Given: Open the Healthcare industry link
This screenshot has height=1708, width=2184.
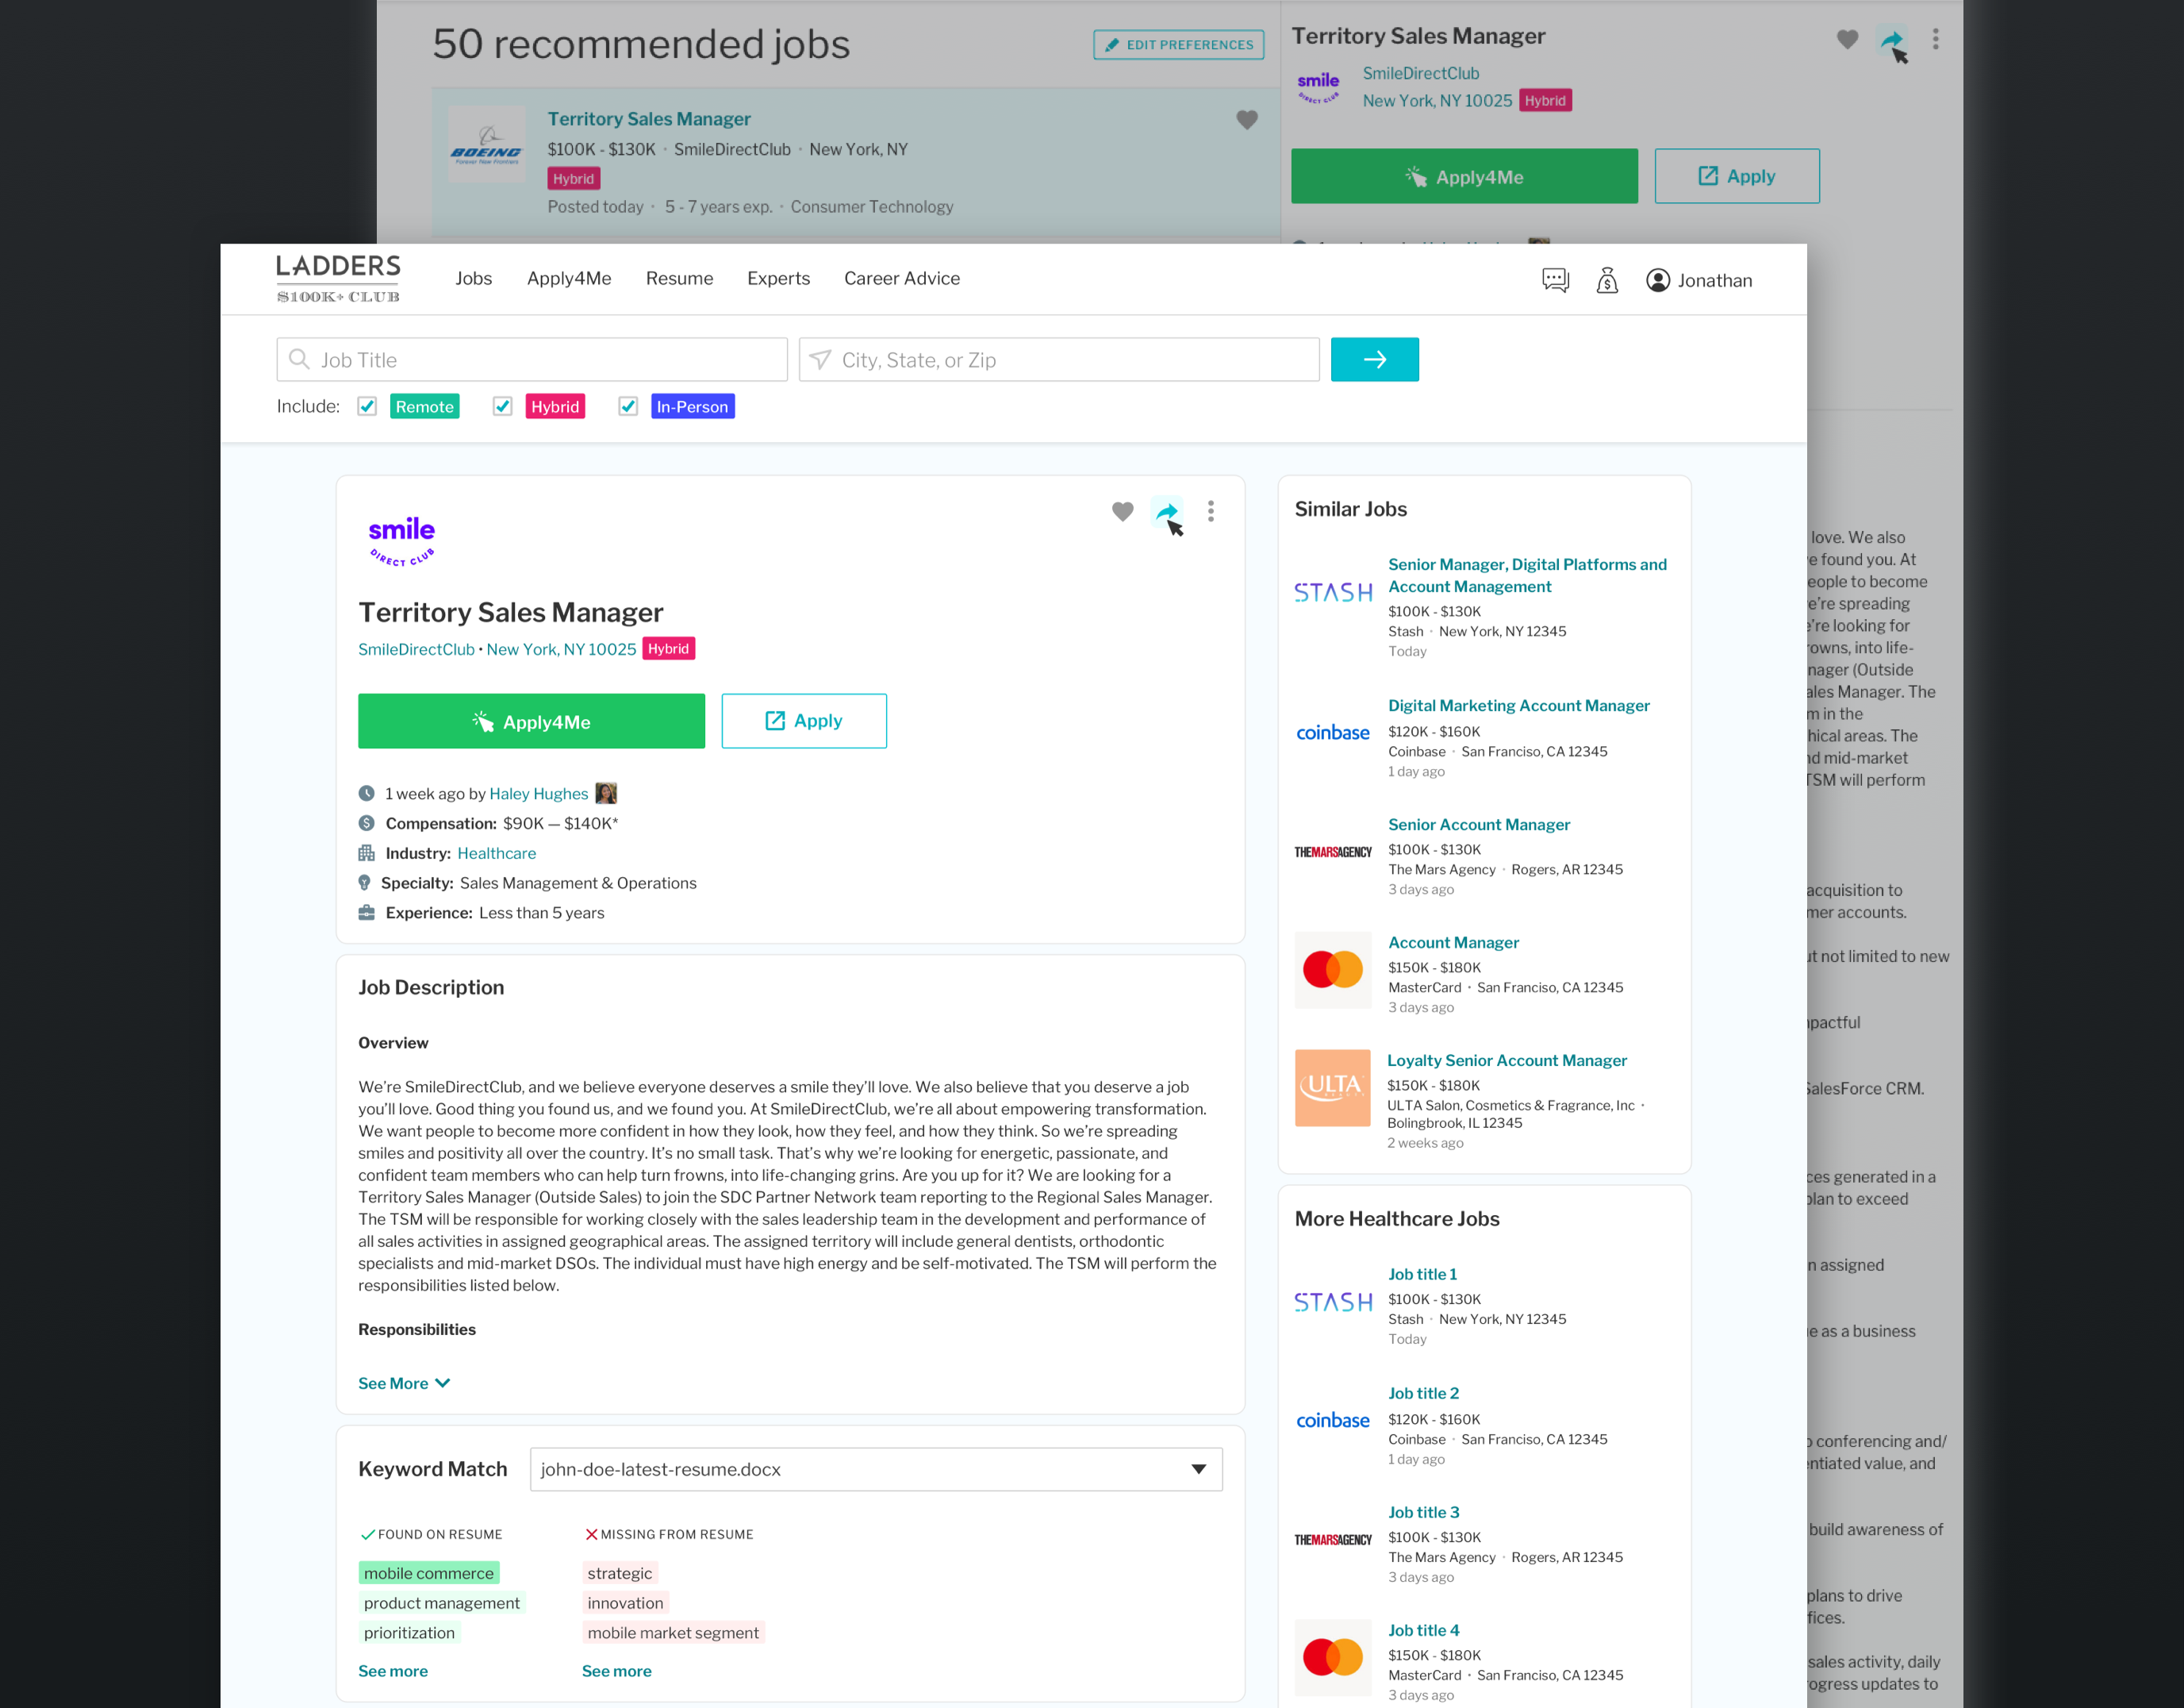Looking at the screenshot, I should pos(496,853).
